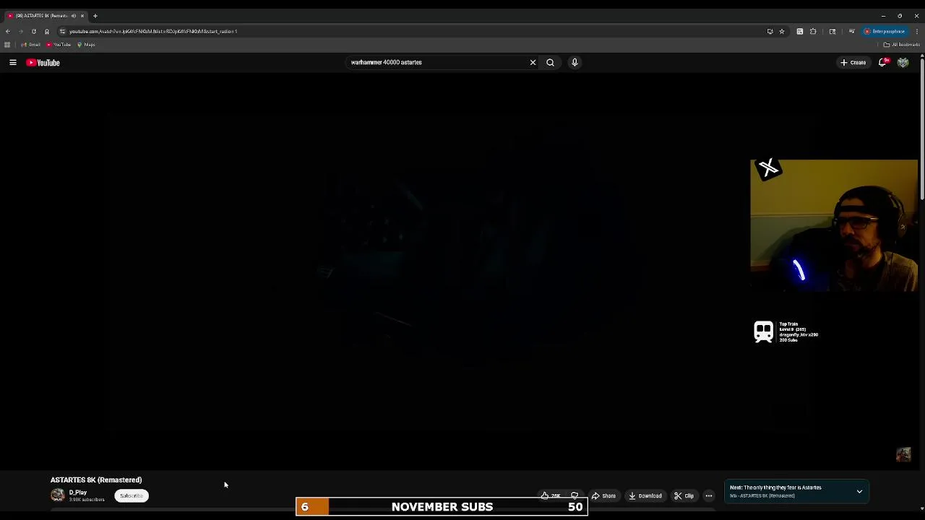
Task: Create a clip with Clip button
Action: (684, 496)
